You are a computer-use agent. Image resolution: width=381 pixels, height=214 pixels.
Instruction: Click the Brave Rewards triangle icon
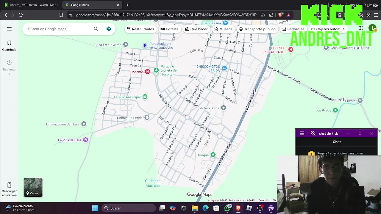(288, 15)
